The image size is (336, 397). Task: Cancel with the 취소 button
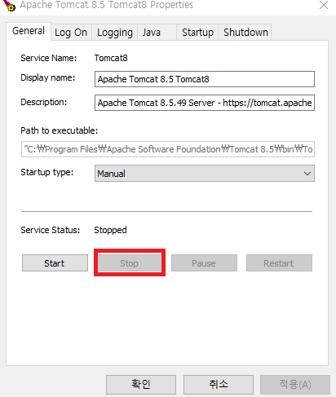pos(219,385)
